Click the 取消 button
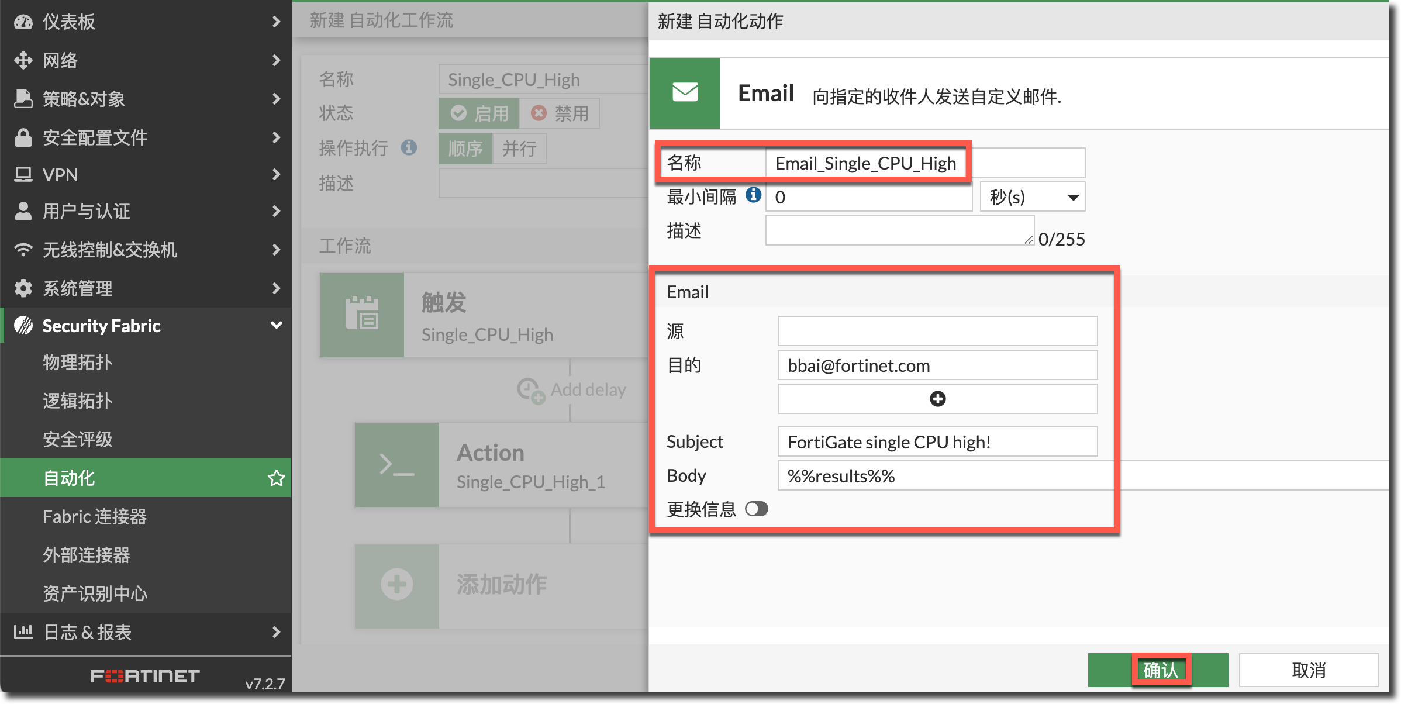 pyautogui.click(x=1308, y=670)
